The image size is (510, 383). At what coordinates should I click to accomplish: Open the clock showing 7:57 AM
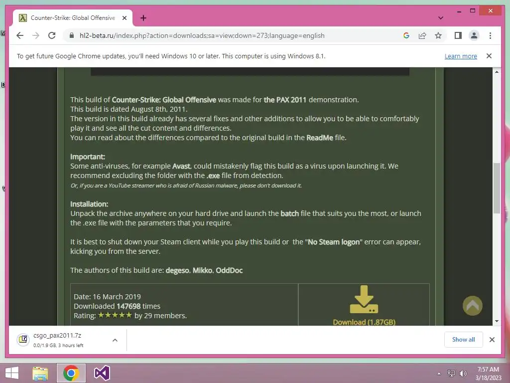click(488, 374)
